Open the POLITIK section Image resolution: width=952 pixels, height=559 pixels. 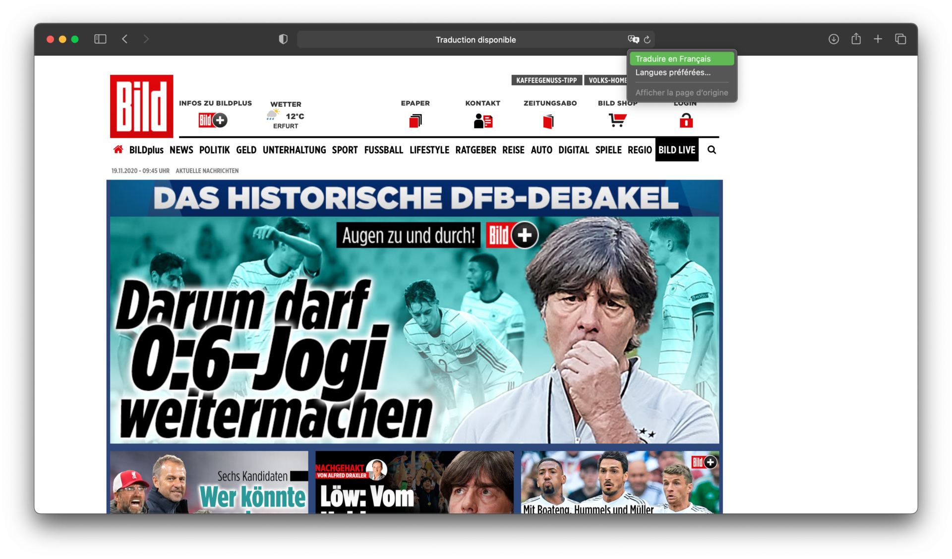pyautogui.click(x=215, y=150)
